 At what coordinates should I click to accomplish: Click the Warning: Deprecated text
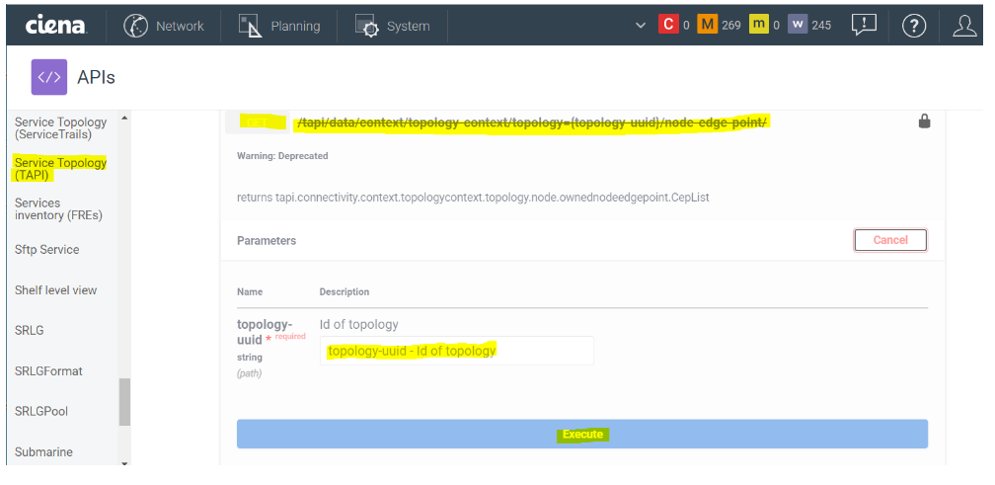pos(282,155)
